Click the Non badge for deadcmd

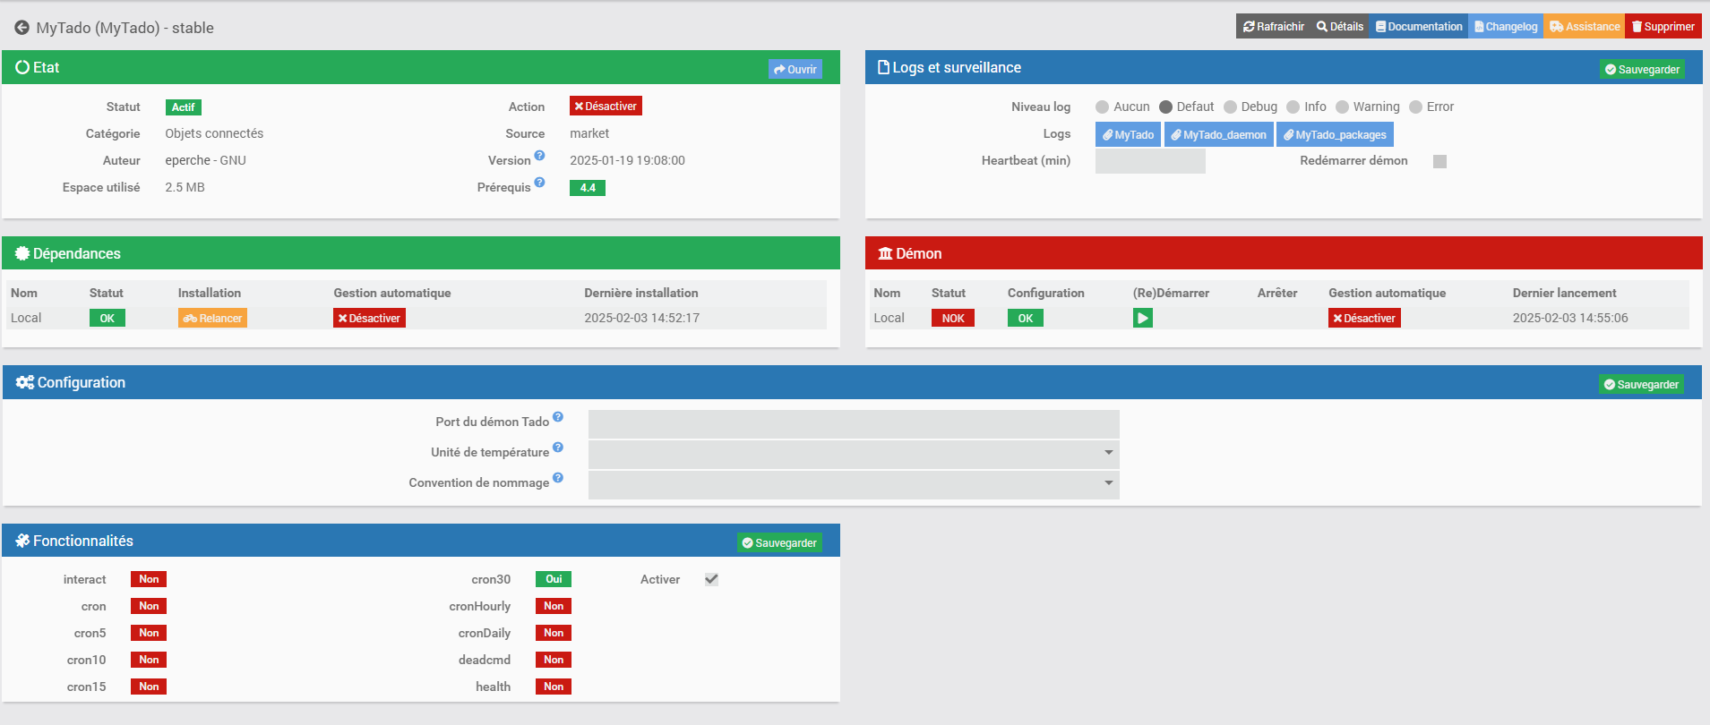(554, 660)
